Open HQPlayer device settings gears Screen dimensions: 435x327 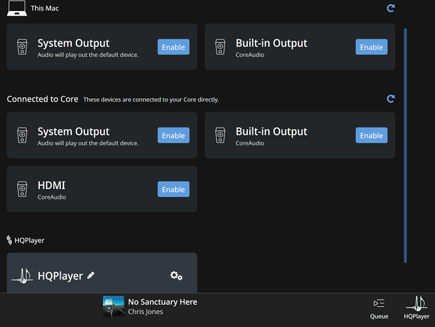(176, 276)
